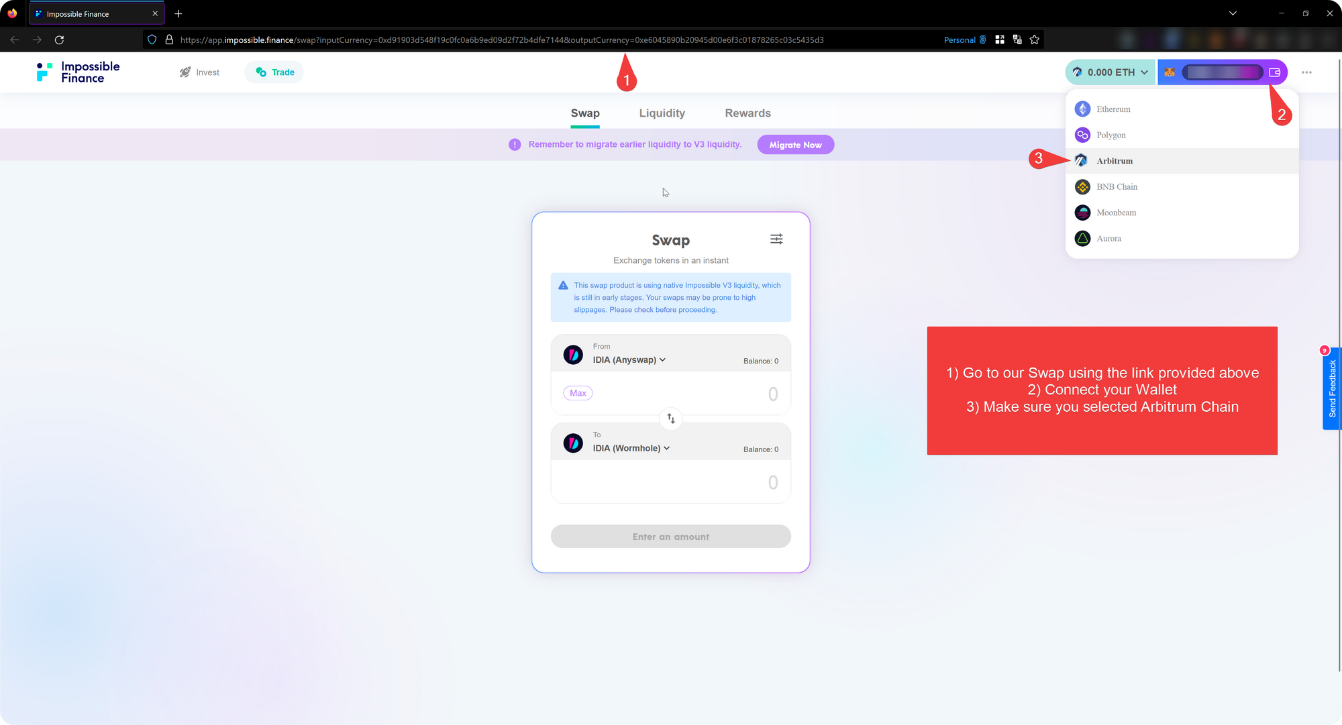Click the translate page icon
This screenshot has width=1342, height=725.
pyautogui.click(x=1017, y=40)
